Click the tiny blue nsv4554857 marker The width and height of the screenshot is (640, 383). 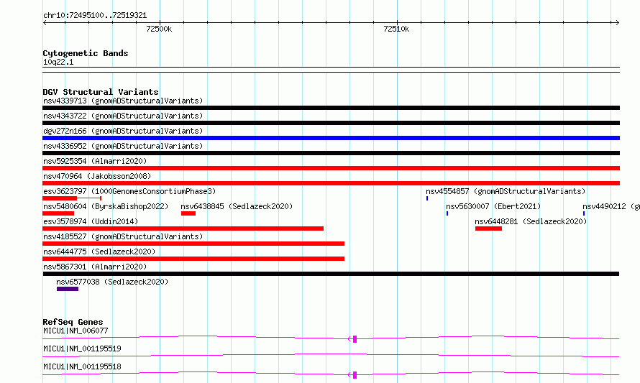(x=427, y=198)
